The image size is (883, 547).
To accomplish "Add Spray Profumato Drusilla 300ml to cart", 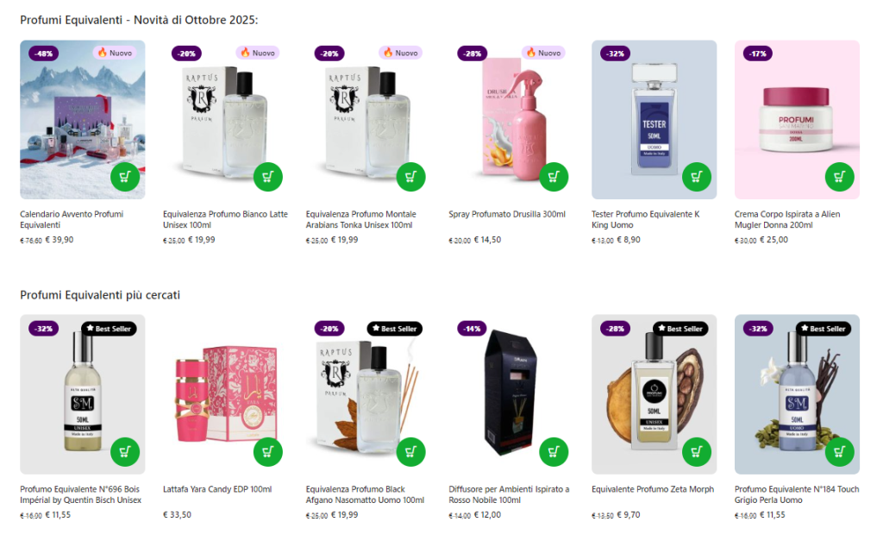I will pyautogui.click(x=554, y=177).
